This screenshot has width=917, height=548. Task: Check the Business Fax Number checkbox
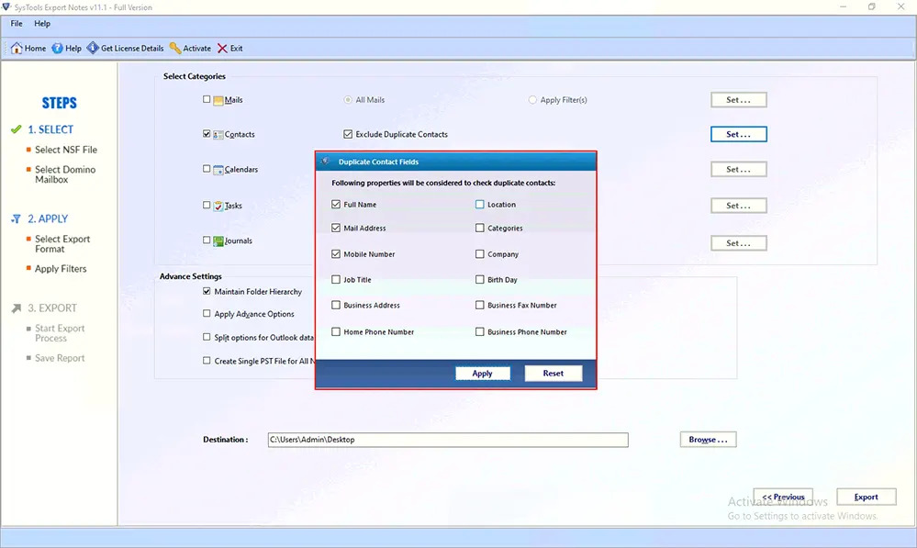[x=479, y=305]
